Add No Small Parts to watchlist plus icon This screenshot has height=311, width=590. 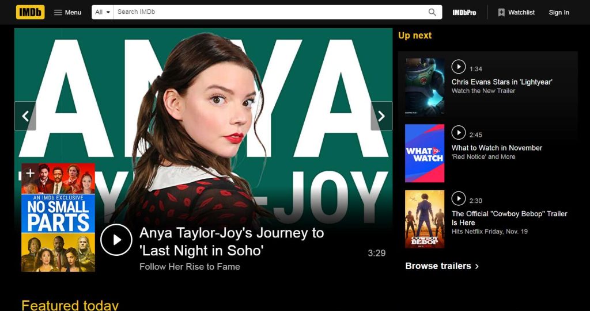[x=30, y=173]
